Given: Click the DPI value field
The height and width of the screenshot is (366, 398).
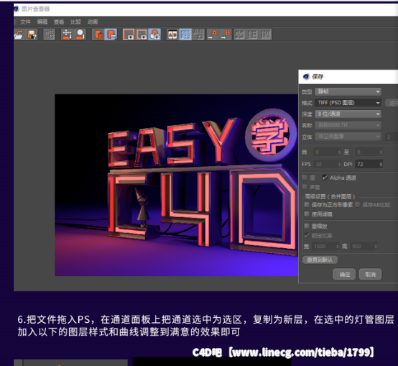Looking at the screenshot, I should [x=366, y=165].
